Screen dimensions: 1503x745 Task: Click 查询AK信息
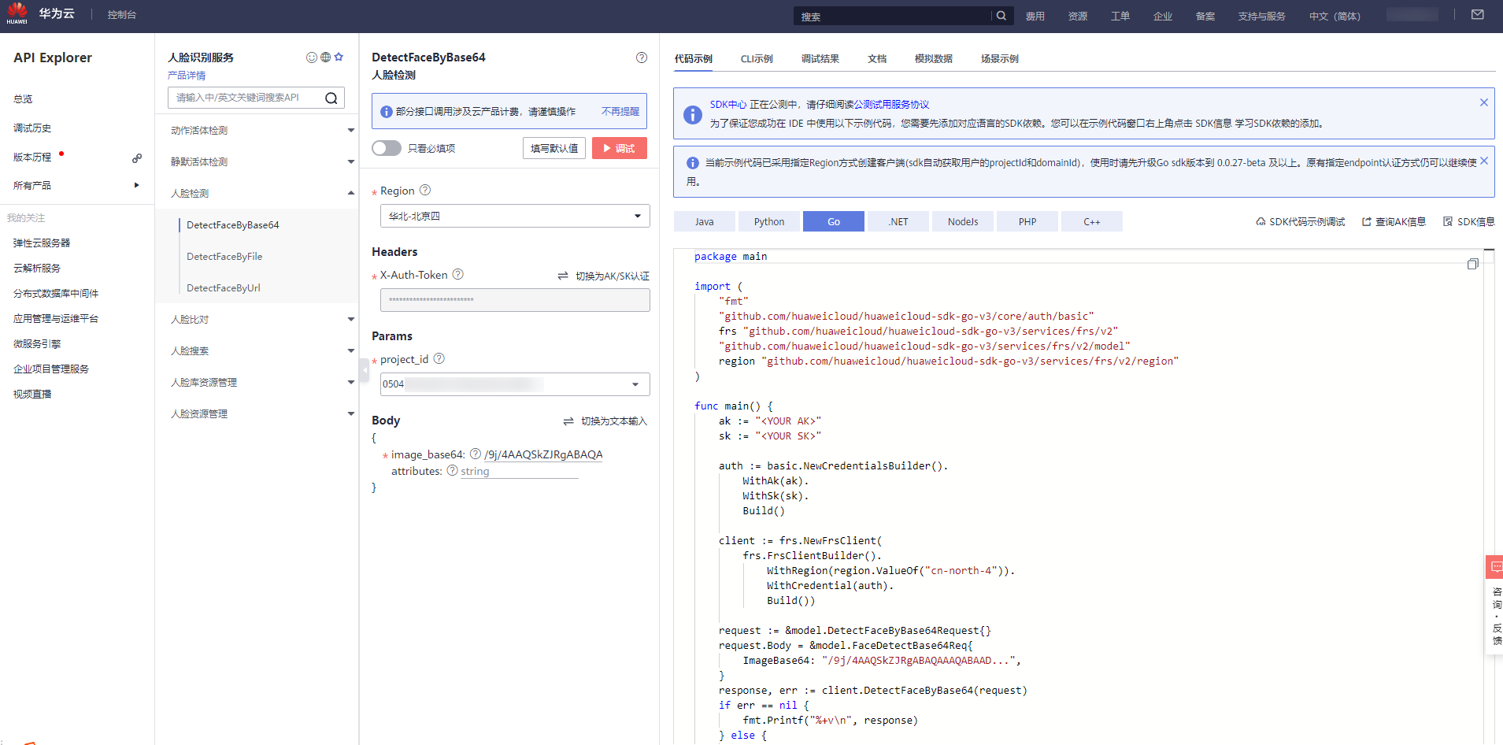coord(1394,222)
